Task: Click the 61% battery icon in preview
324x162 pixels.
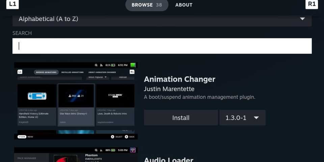Action: pyautogui.click(x=113, y=65)
